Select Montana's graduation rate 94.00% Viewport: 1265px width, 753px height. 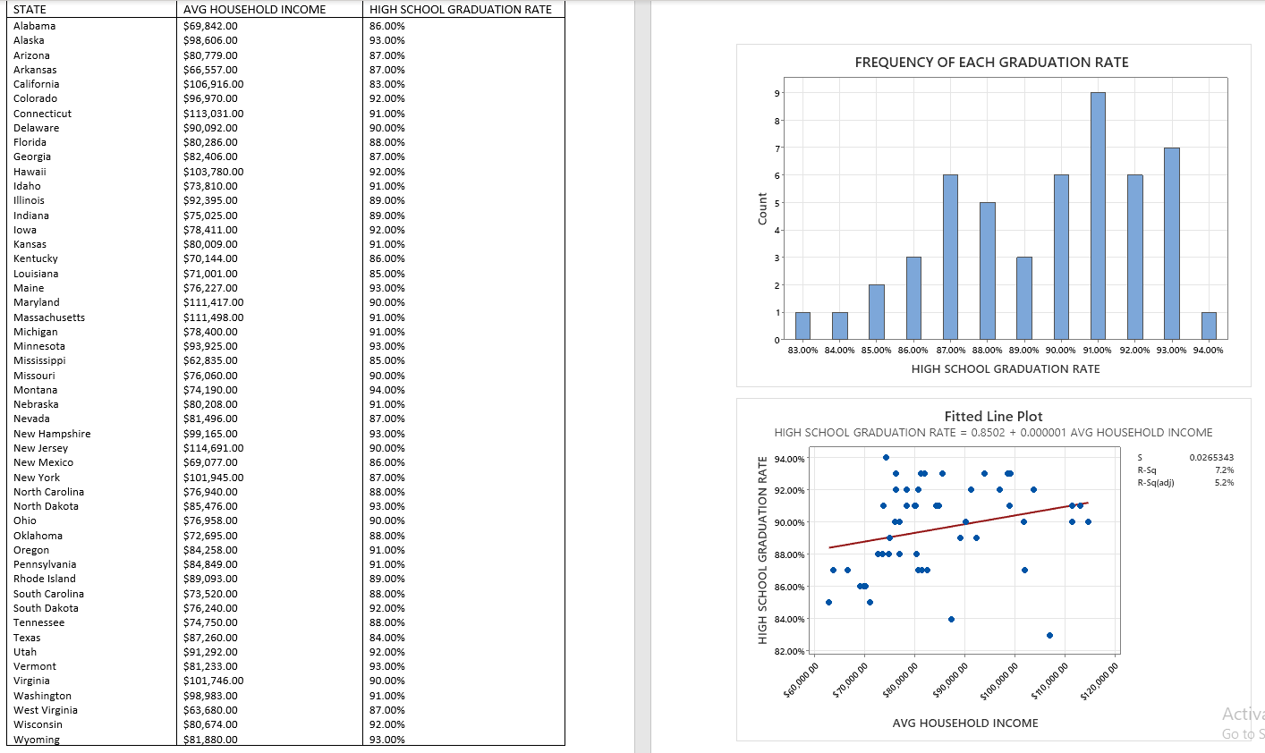click(387, 390)
